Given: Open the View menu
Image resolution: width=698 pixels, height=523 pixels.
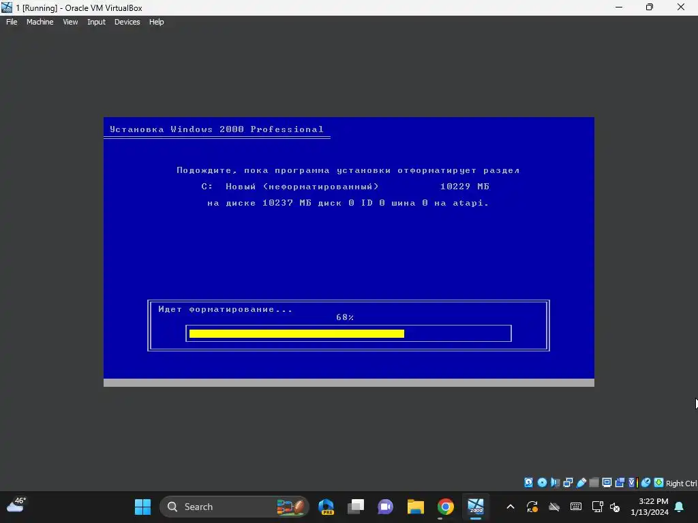Looking at the screenshot, I should click(70, 22).
